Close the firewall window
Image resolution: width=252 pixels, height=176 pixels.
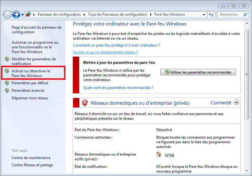coord(244,6)
